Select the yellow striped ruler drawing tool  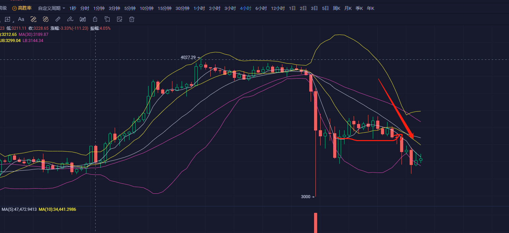(33, 19)
